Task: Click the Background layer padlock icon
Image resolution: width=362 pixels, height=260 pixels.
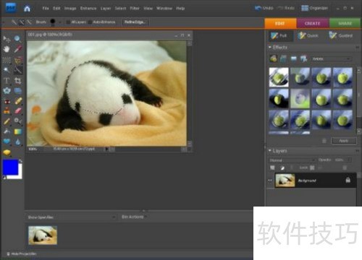Action: pos(348,180)
